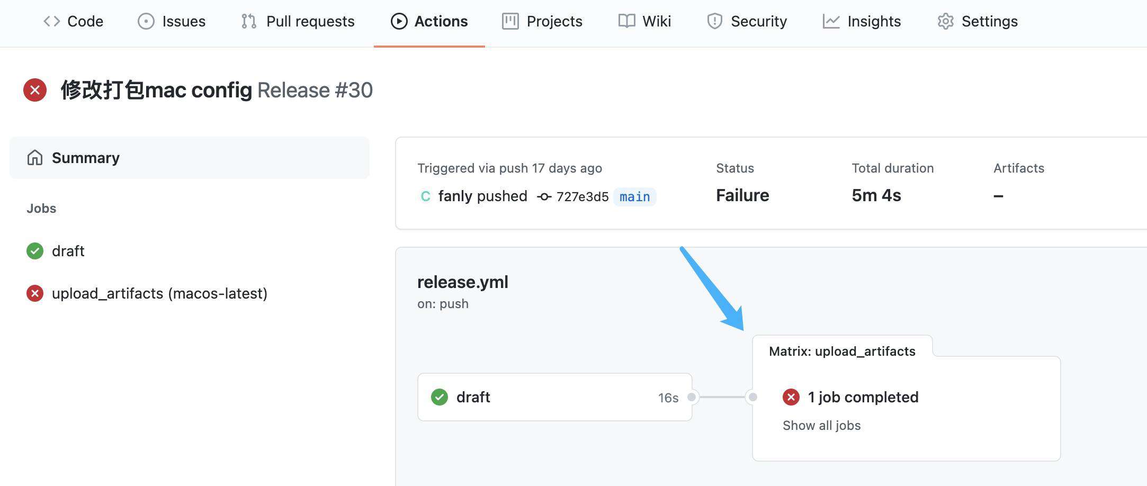The width and height of the screenshot is (1147, 486).
Task: Click 'Triggered via push 17 days ago' text
Action: tap(509, 168)
